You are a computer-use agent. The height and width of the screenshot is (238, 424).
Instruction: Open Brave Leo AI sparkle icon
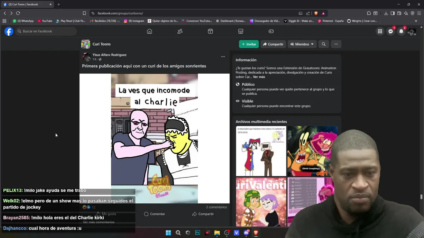406,13
